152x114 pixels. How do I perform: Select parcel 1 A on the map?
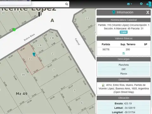click(39, 45)
